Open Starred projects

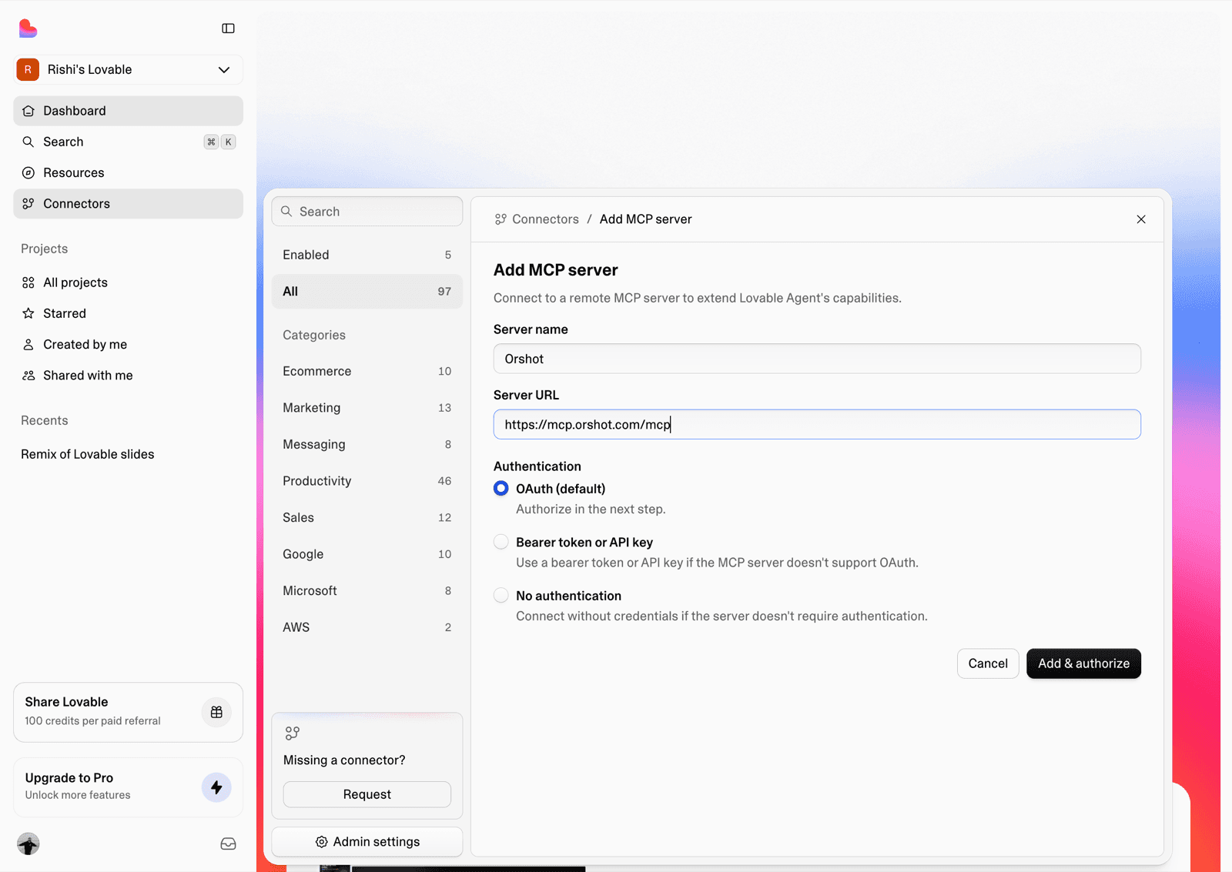128,313
